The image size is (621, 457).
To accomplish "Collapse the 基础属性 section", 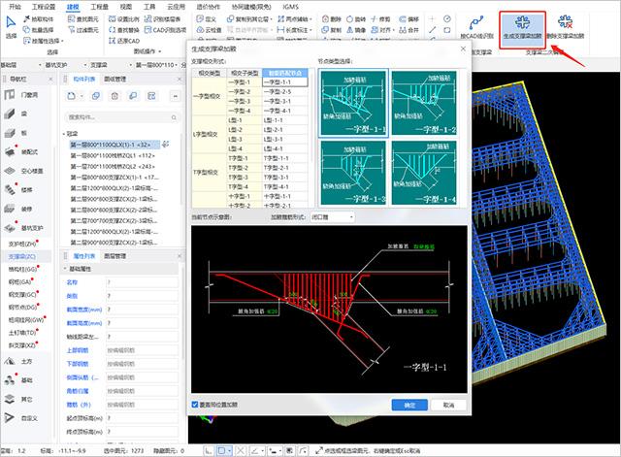I will pos(65,268).
